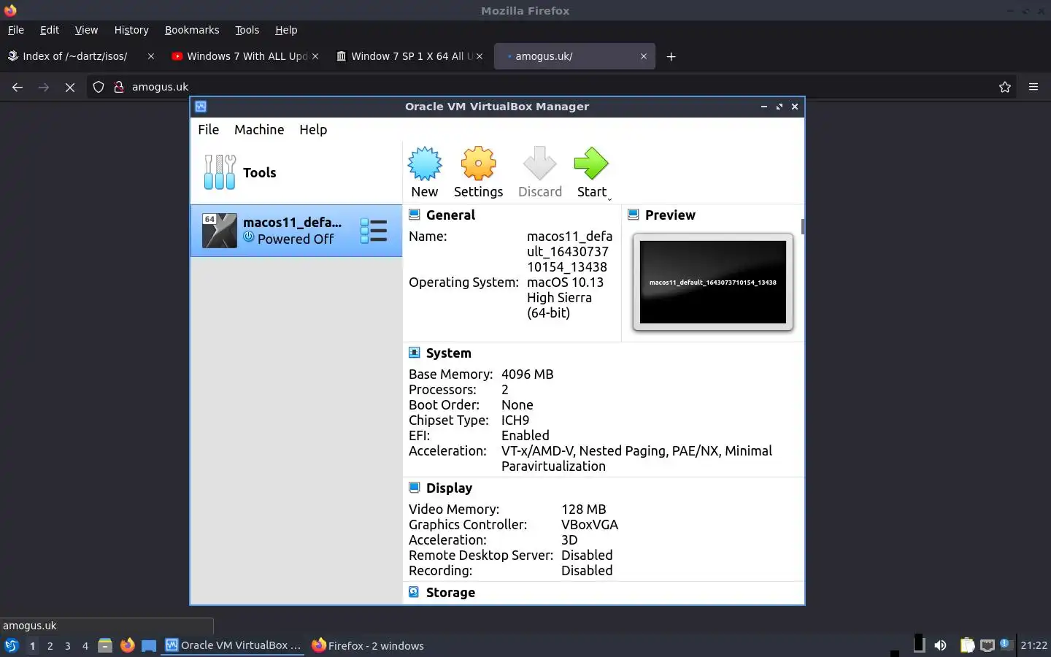Viewport: 1051px width, 657px height.
Task: Open 'Firefox - 2 windows' taskbar group
Action: (368, 645)
